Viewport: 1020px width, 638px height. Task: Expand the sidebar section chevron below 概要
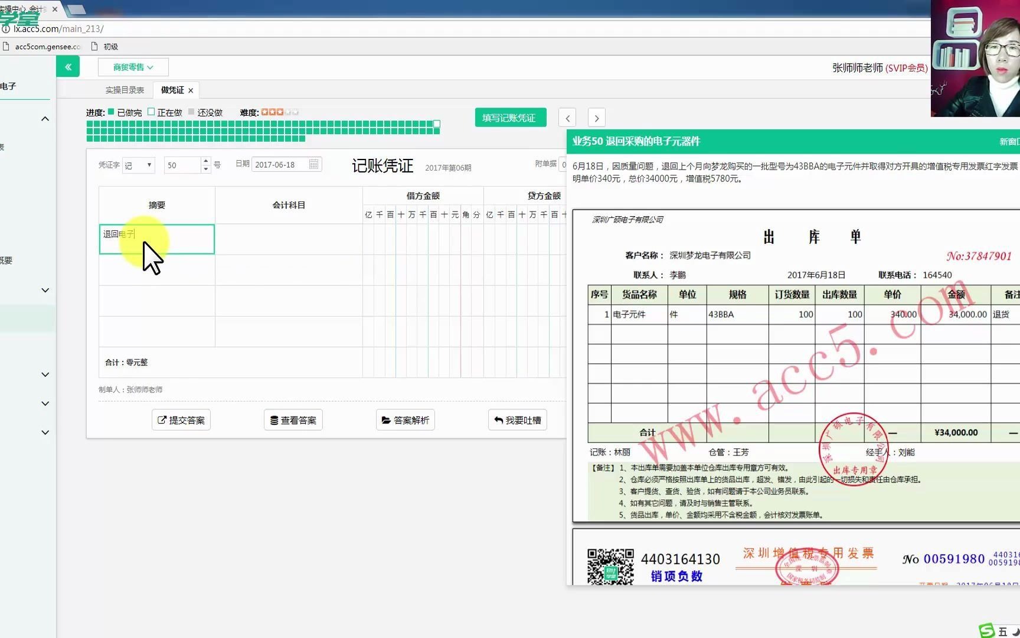click(45, 290)
